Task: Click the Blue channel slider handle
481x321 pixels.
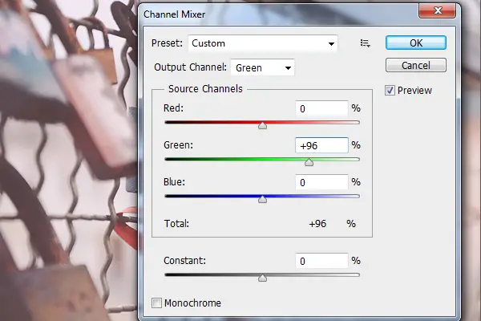Action: point(262,198)
